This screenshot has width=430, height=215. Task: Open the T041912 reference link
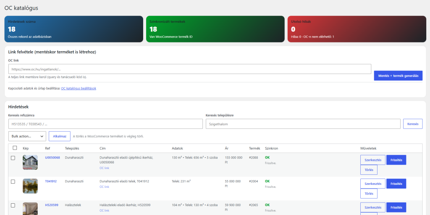(x=51, y=181)
